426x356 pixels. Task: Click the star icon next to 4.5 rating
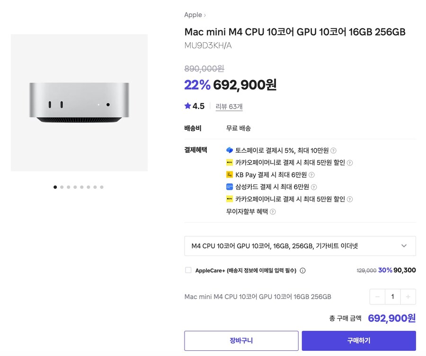pos(187,106)
